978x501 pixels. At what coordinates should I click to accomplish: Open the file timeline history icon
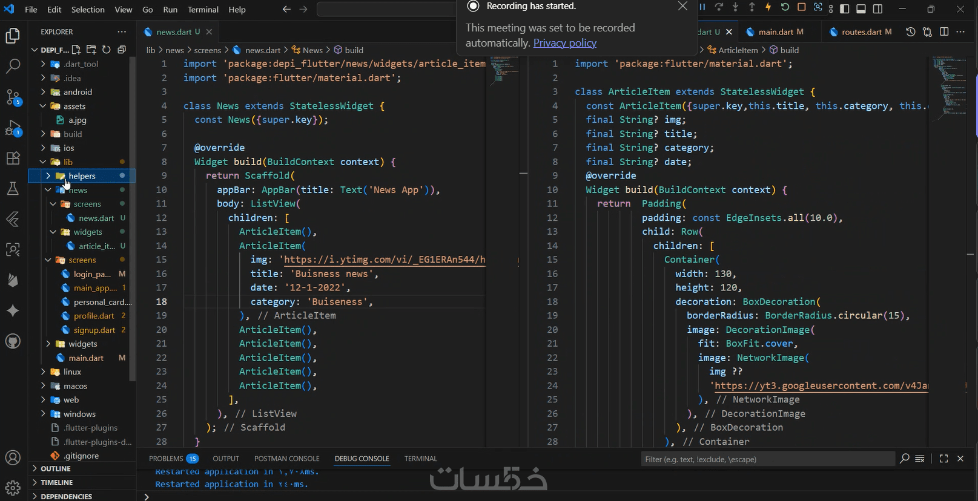[x=910, y=32]
